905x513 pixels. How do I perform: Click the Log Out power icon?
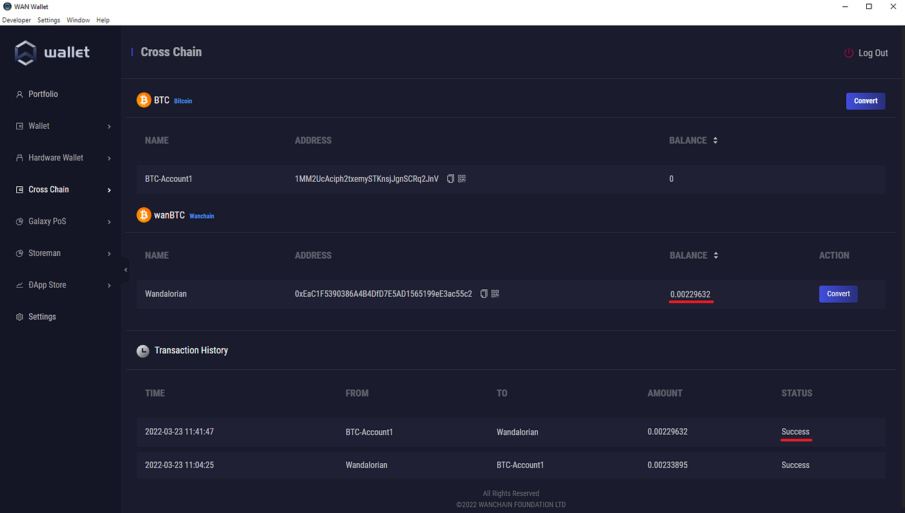[849, 53]
